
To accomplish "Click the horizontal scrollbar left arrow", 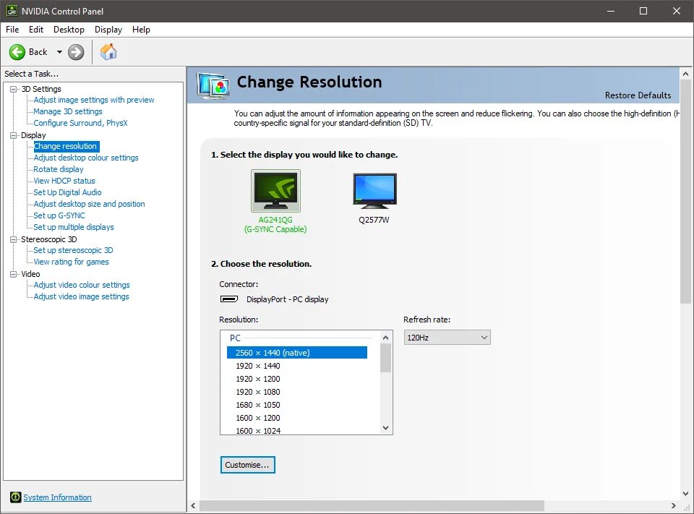I will pyautogui.click(x=194, y=505).
